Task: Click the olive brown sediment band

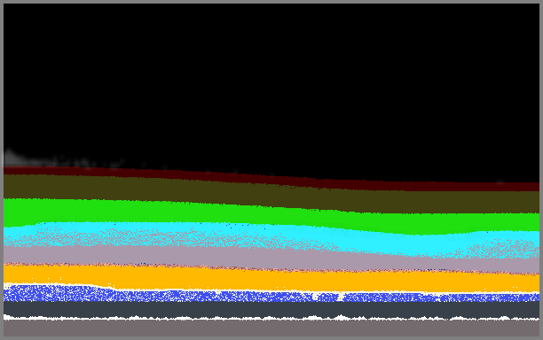Action: (x=271, y=195)
